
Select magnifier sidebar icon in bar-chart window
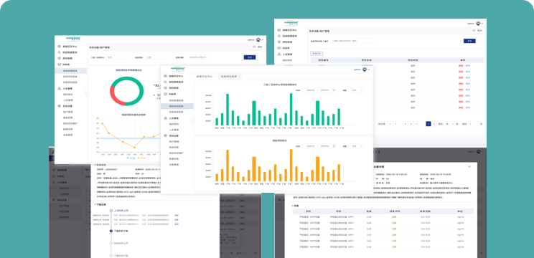[166, 82]
